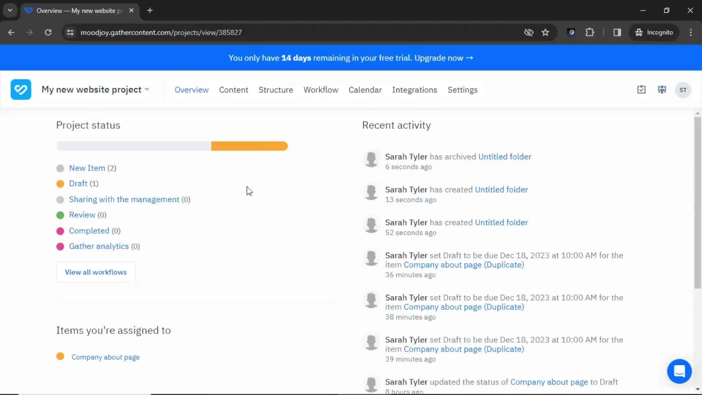The height and width of the screenshot is (395, 702).
Task: Click the bookmark/star icon in address bar
Action: 545,32
